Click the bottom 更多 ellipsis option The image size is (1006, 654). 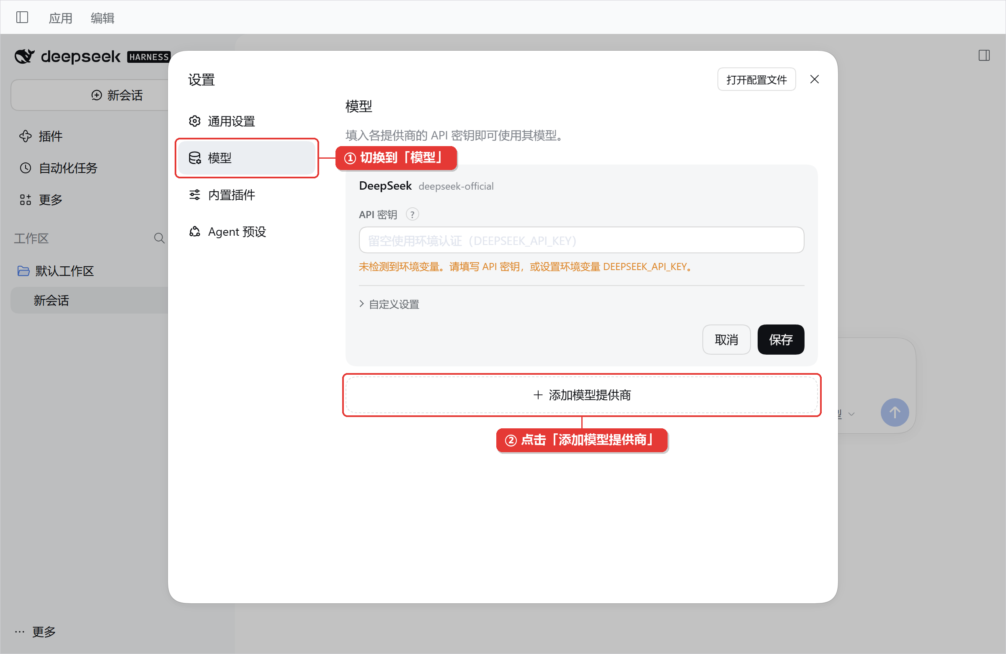pos(36,632)
